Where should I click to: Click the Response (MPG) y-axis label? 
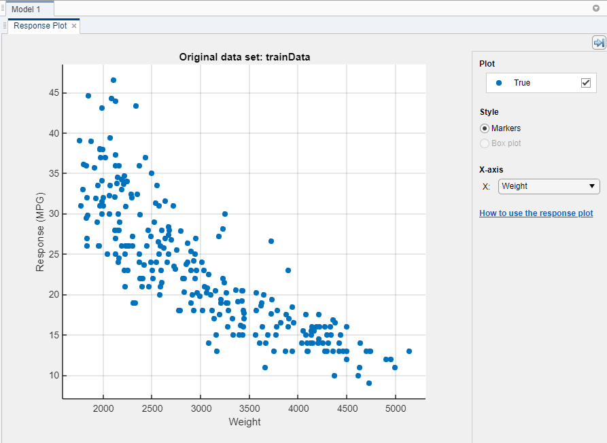40,232
